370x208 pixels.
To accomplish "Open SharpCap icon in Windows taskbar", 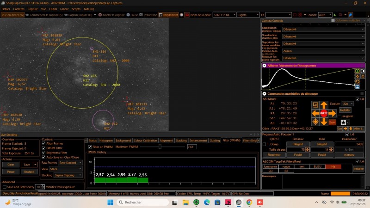I will pos(239,202).
